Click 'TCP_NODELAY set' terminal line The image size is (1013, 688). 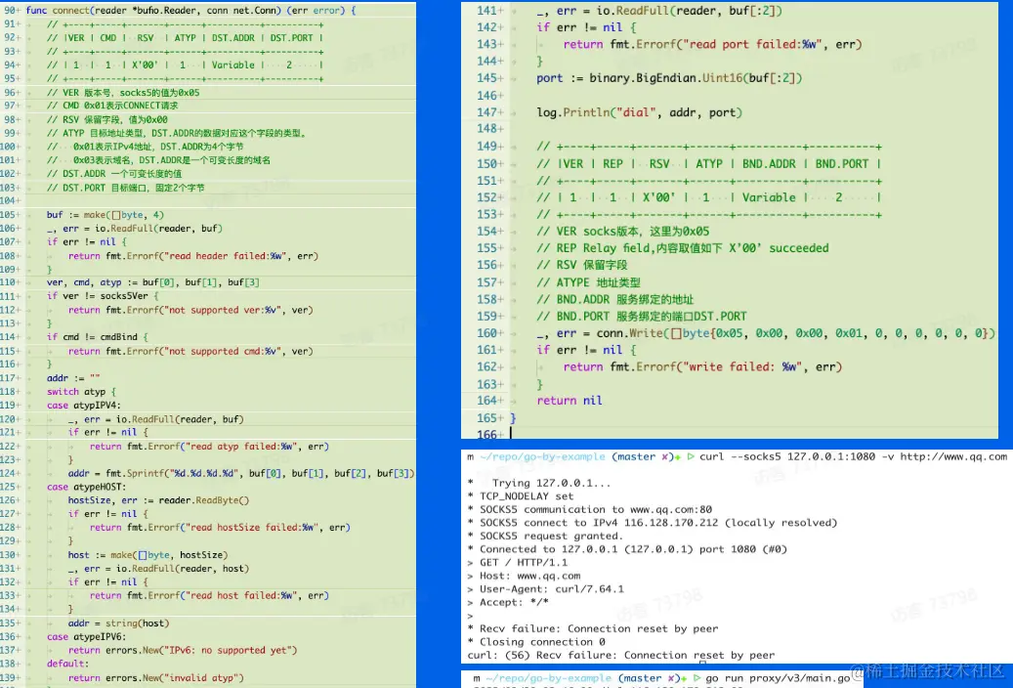click(526, 495)
